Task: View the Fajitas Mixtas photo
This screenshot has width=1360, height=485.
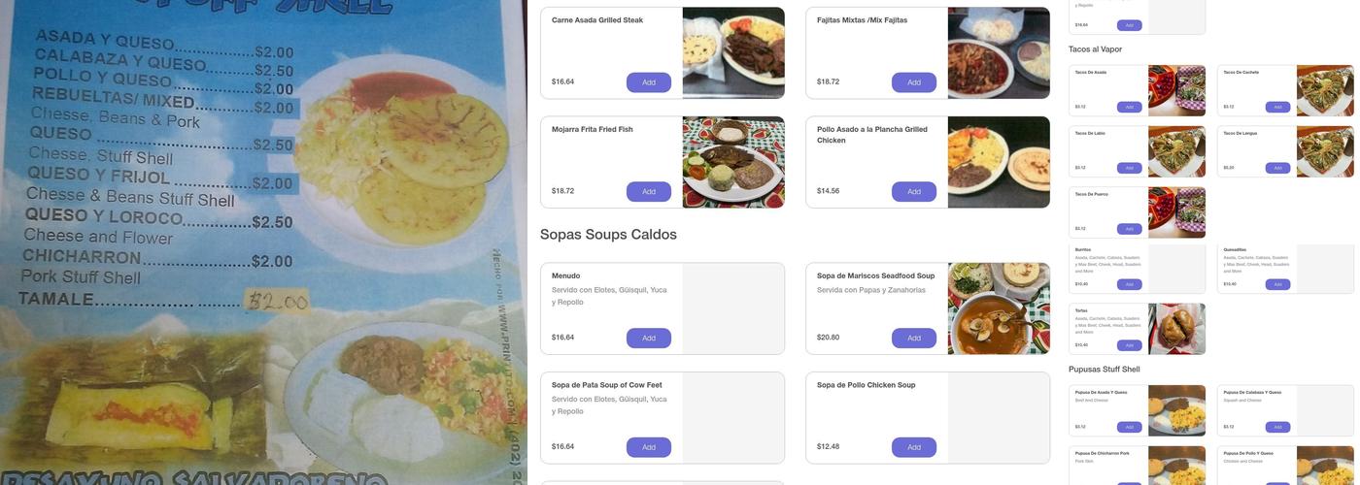Action: (x=999, y=52)
